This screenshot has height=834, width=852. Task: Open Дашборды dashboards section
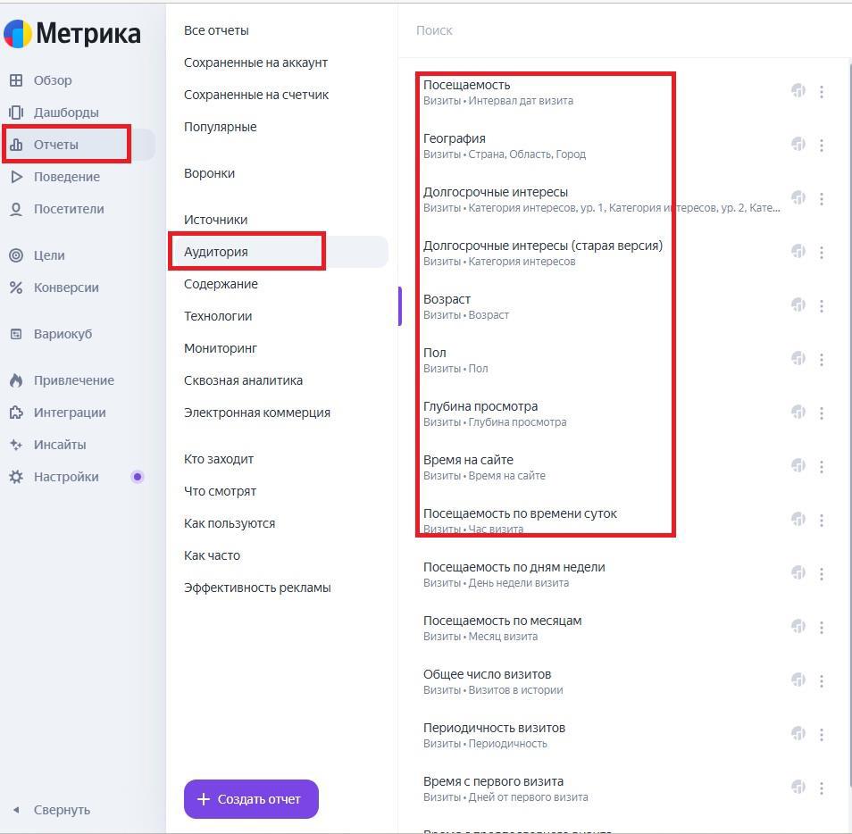[x=65, y=113]
